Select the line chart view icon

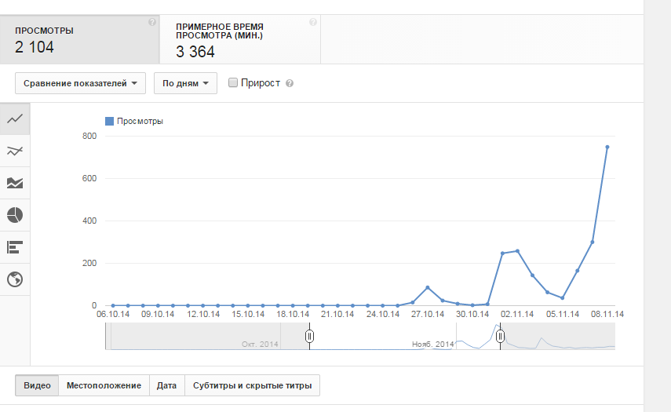15,118
